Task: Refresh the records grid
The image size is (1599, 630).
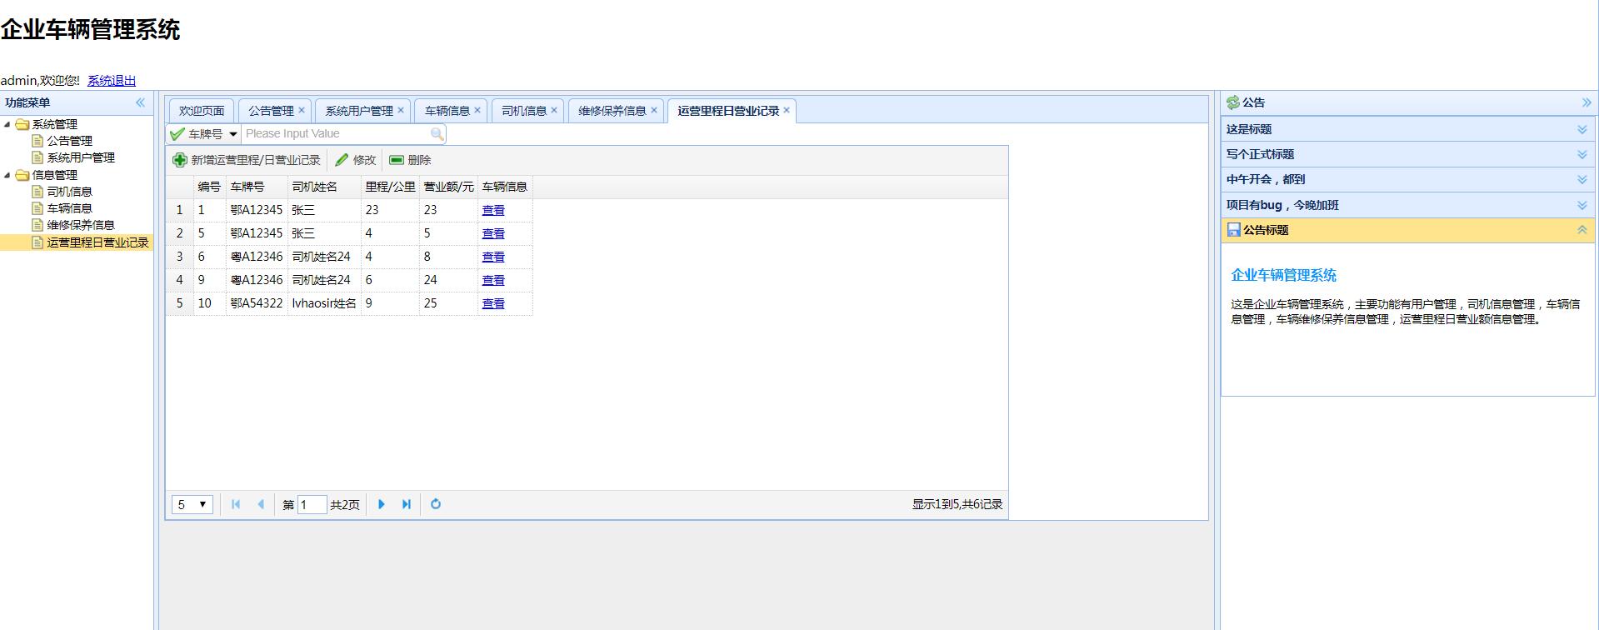Action: 436,504
